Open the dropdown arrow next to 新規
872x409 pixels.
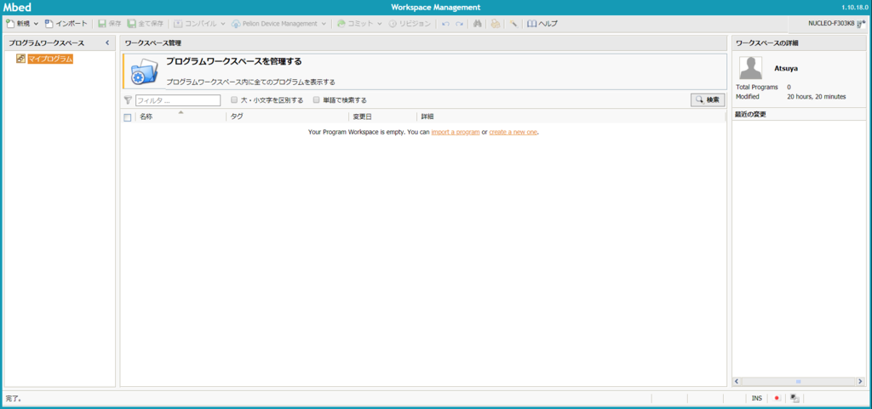coord(36,24)
